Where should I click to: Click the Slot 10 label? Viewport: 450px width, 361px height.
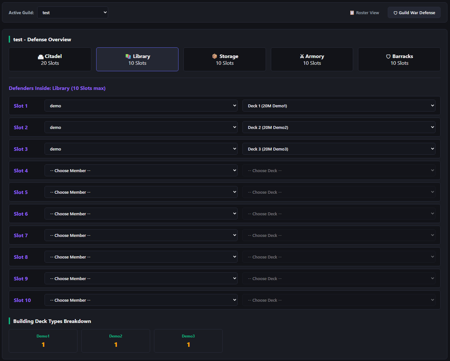click(22, 300)
